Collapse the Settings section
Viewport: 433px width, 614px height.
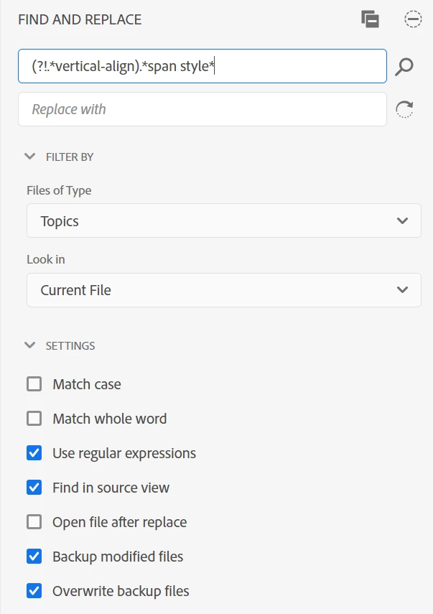click(x=30, y=345)
